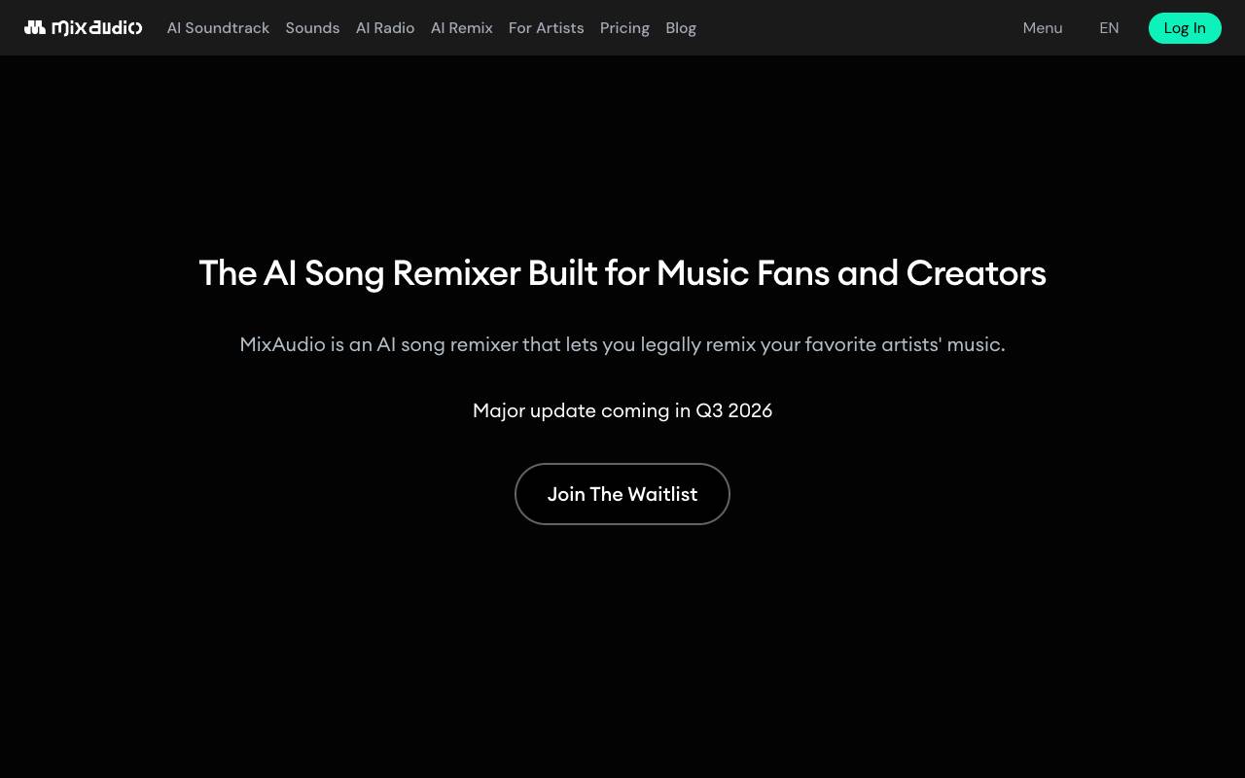
Task: Open the Menu in the header
Action: tap(1043, 27)
